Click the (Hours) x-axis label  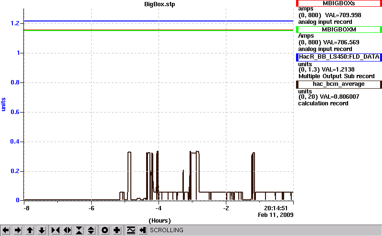click(159, 221)
